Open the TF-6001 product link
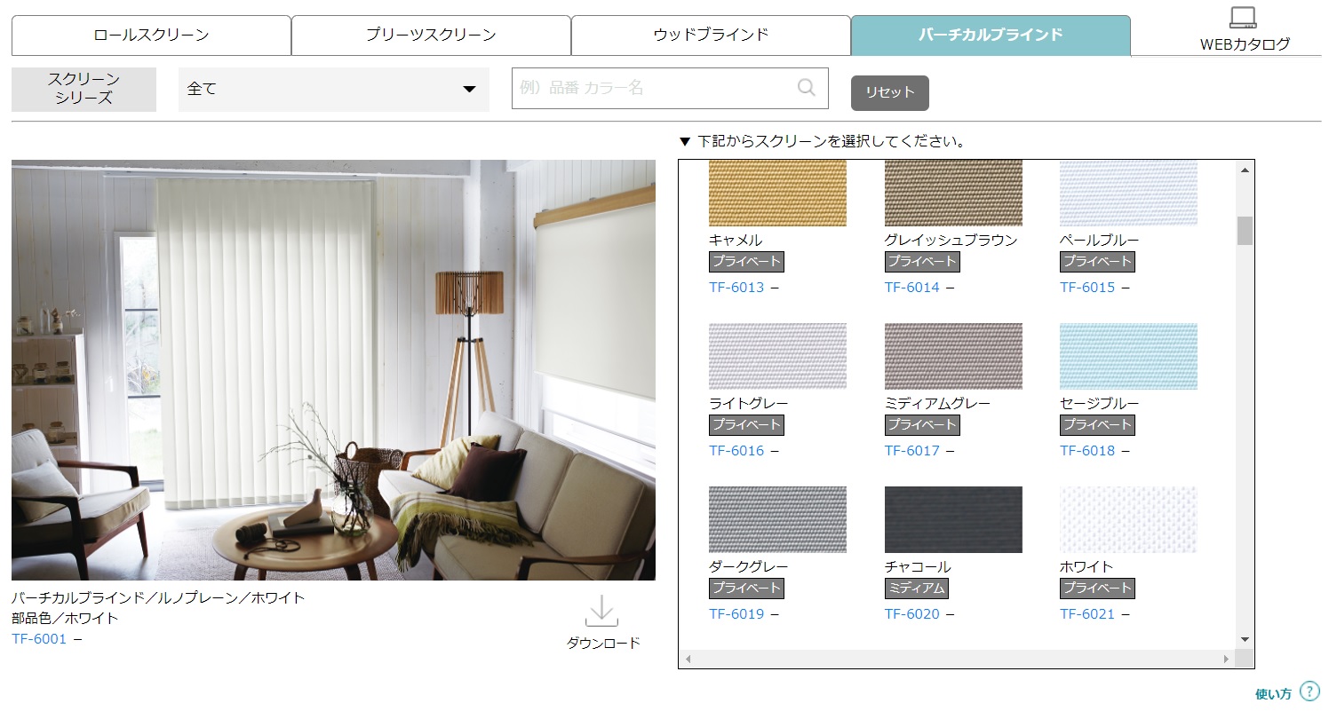Screen dimensions: 1329x719 click(x=39, y=638)
